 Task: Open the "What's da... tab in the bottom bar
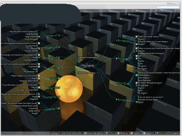click(123, 133)
